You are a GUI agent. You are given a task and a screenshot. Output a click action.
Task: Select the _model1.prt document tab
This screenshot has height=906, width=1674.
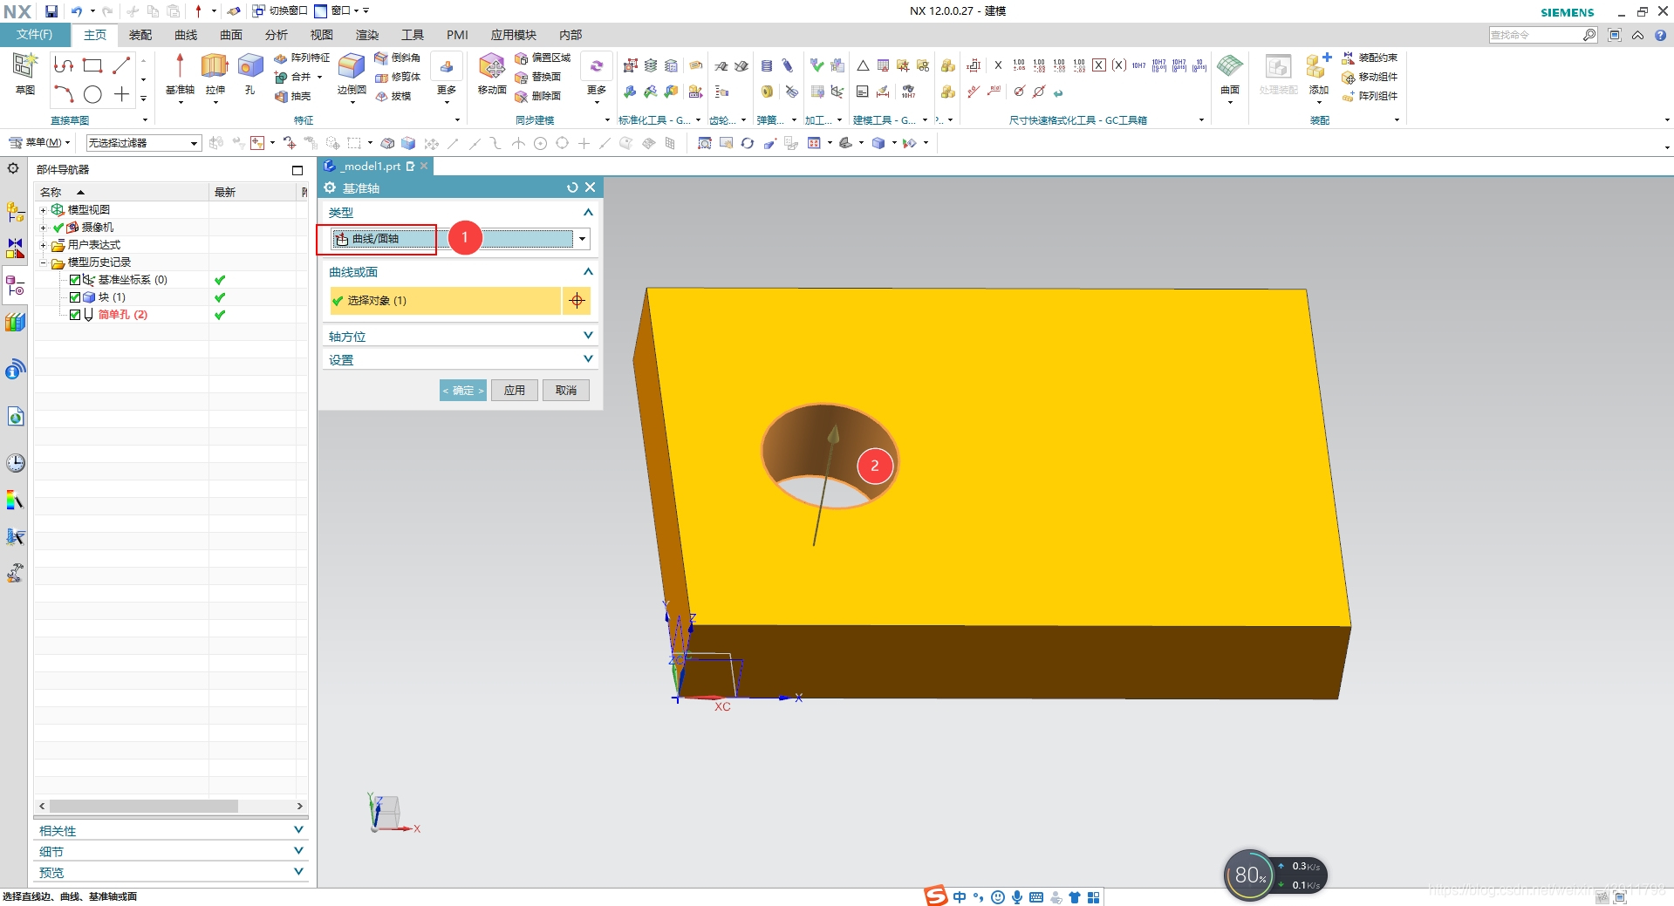[x=377, y=167]
